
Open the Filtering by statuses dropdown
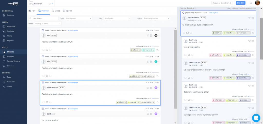(x=157, y=18)
